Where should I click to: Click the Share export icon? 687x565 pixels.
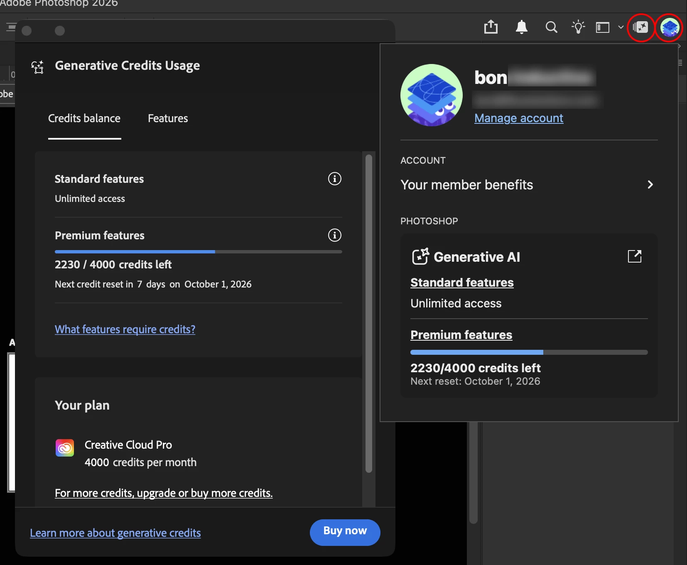(491, 27)
